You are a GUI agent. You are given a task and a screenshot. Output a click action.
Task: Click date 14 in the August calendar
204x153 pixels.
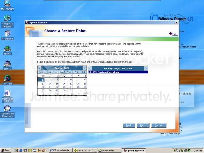(x=48, y=84)
